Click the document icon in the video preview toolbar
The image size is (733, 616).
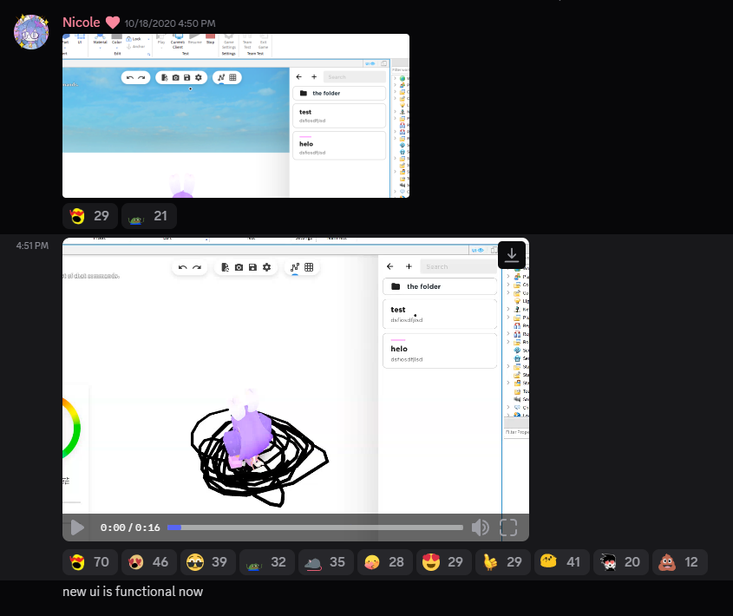pyautogui.click(x=225, y=267)
